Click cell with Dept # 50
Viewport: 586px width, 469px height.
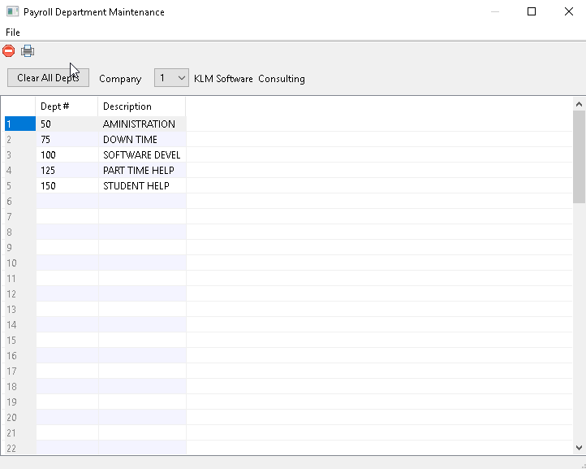click(67, 124)
